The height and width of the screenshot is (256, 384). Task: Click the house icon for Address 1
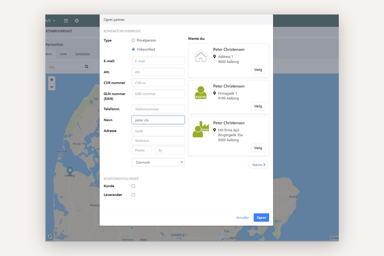pyautogui.click(x=201, y=56)
